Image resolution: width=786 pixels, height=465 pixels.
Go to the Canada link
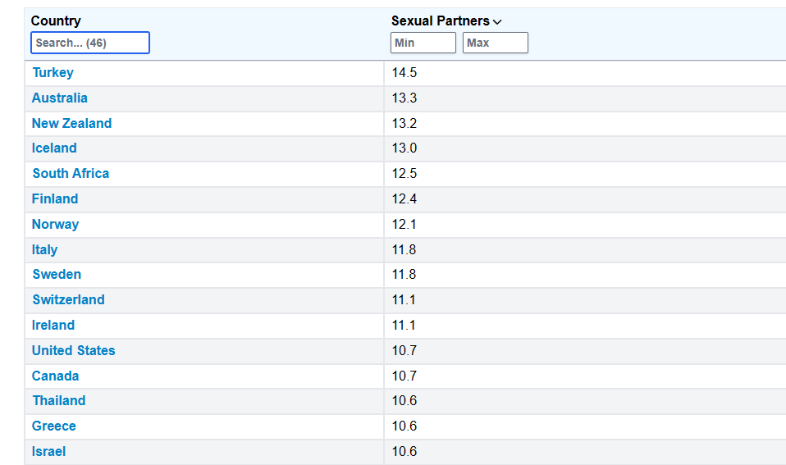tap(55, 376)
